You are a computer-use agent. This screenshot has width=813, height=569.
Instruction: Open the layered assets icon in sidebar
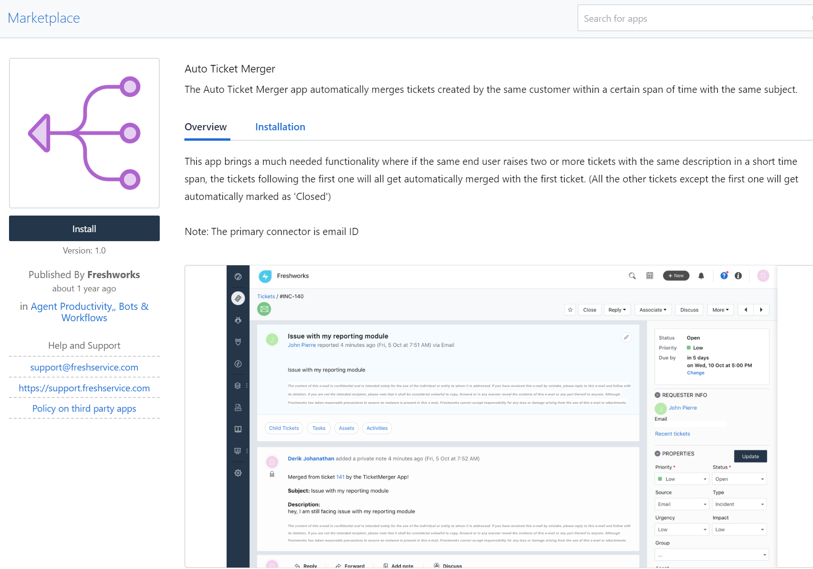(x=238, y=386)
